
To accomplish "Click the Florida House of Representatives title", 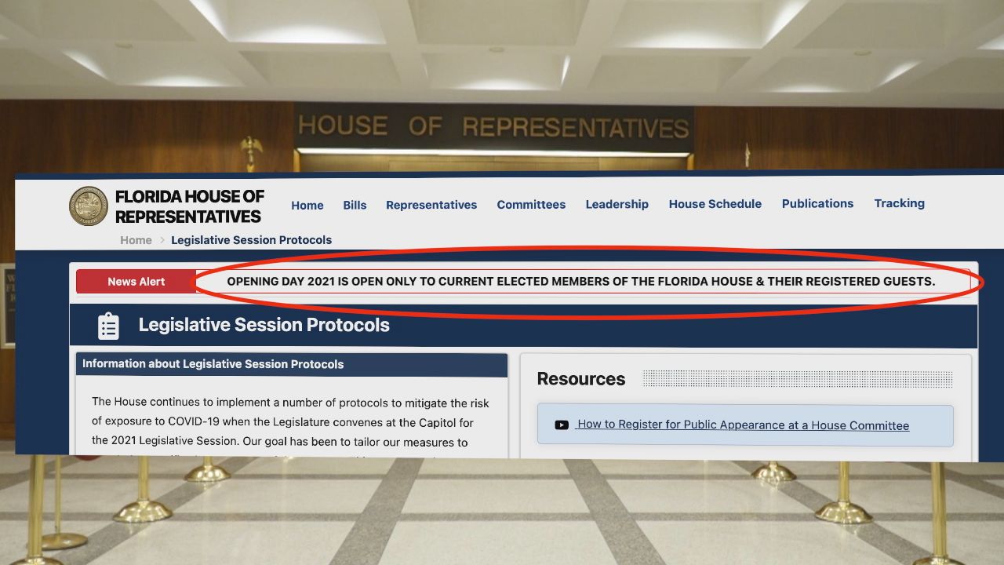I will [189, 206].
